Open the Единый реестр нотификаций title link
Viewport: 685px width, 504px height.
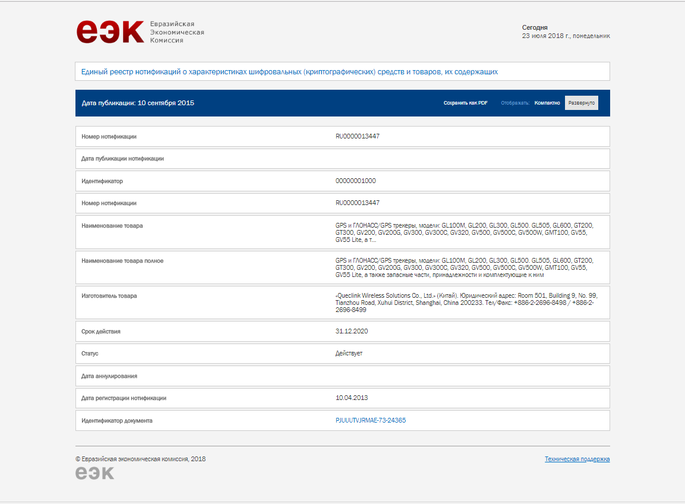tap(289, 72)
